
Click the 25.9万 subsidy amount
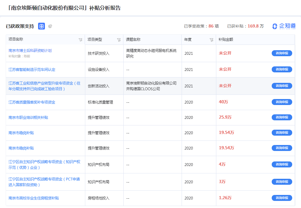click(225, 117)
